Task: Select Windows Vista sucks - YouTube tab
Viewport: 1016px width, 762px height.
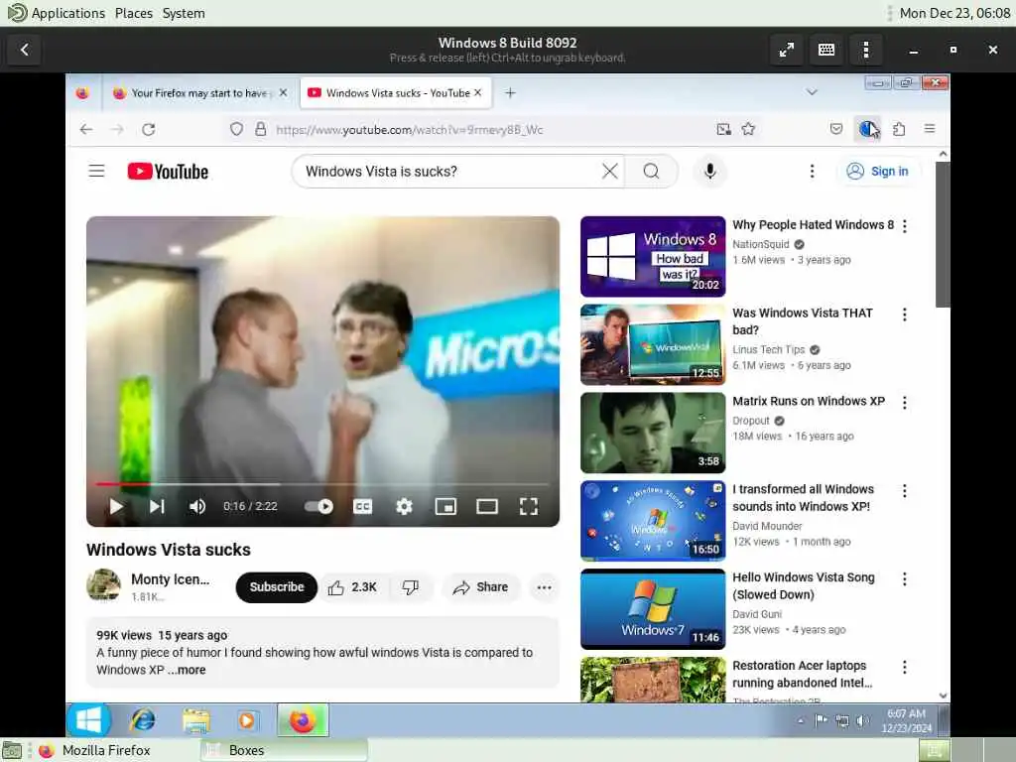Action: click(395, 92)
